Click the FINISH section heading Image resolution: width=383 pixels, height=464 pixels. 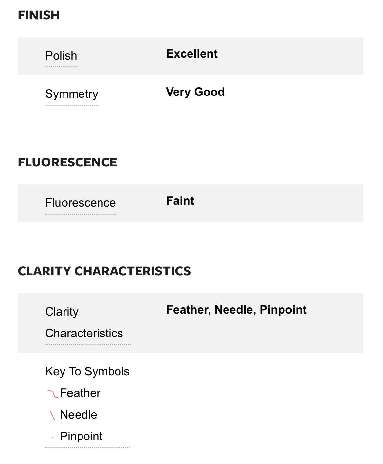point(39,15)
